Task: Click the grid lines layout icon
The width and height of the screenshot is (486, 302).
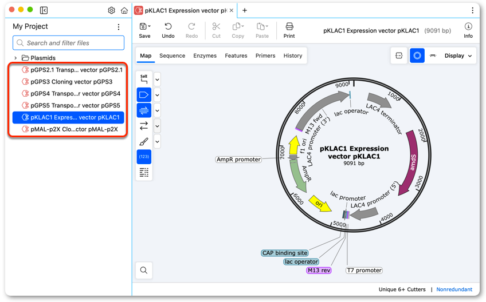Action: [144, 172]
